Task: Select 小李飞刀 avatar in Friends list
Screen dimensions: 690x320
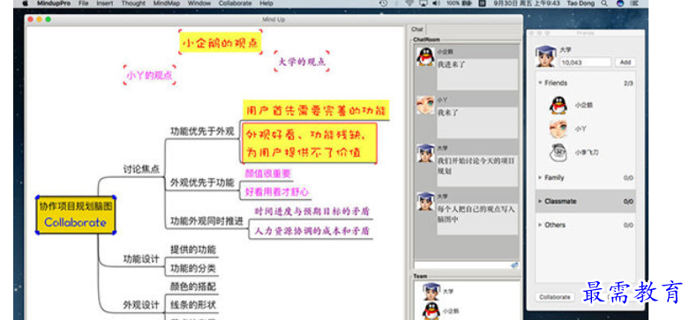Action: (558, 153)
